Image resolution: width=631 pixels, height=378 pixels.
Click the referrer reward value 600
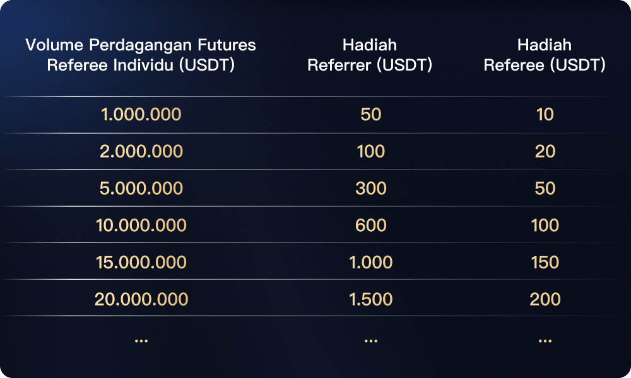pos(370,225)
